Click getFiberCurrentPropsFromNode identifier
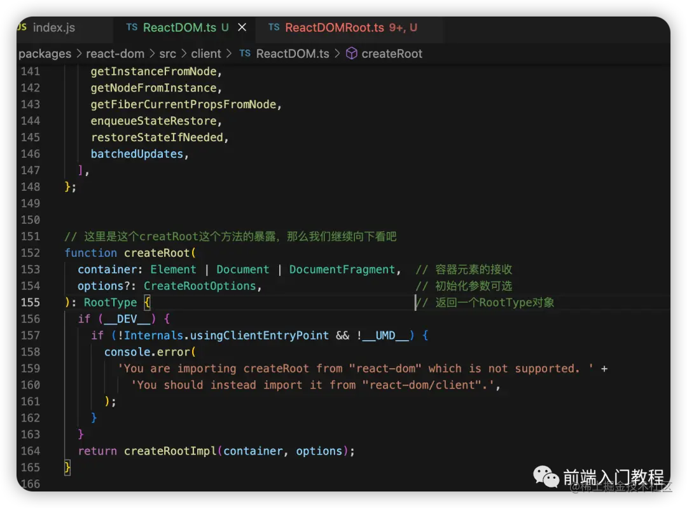 pyautogui.click(x=184, y=105)
